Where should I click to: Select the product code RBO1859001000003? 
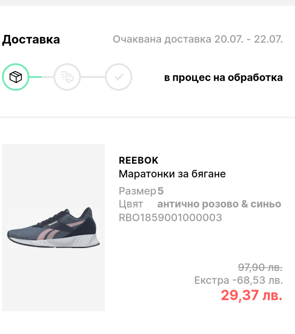170,218
